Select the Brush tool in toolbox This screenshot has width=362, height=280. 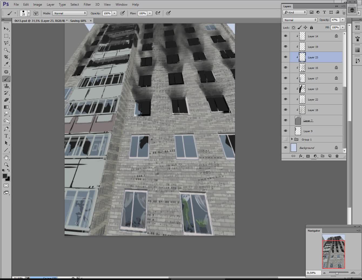(x=6, y=79)
